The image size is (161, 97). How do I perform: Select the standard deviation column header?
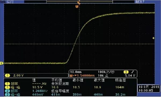pyautogui.click(x=120, y=80)
